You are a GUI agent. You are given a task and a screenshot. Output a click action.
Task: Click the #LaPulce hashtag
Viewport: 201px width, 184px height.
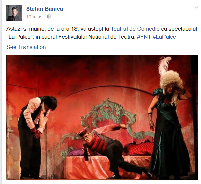[164, 37]
